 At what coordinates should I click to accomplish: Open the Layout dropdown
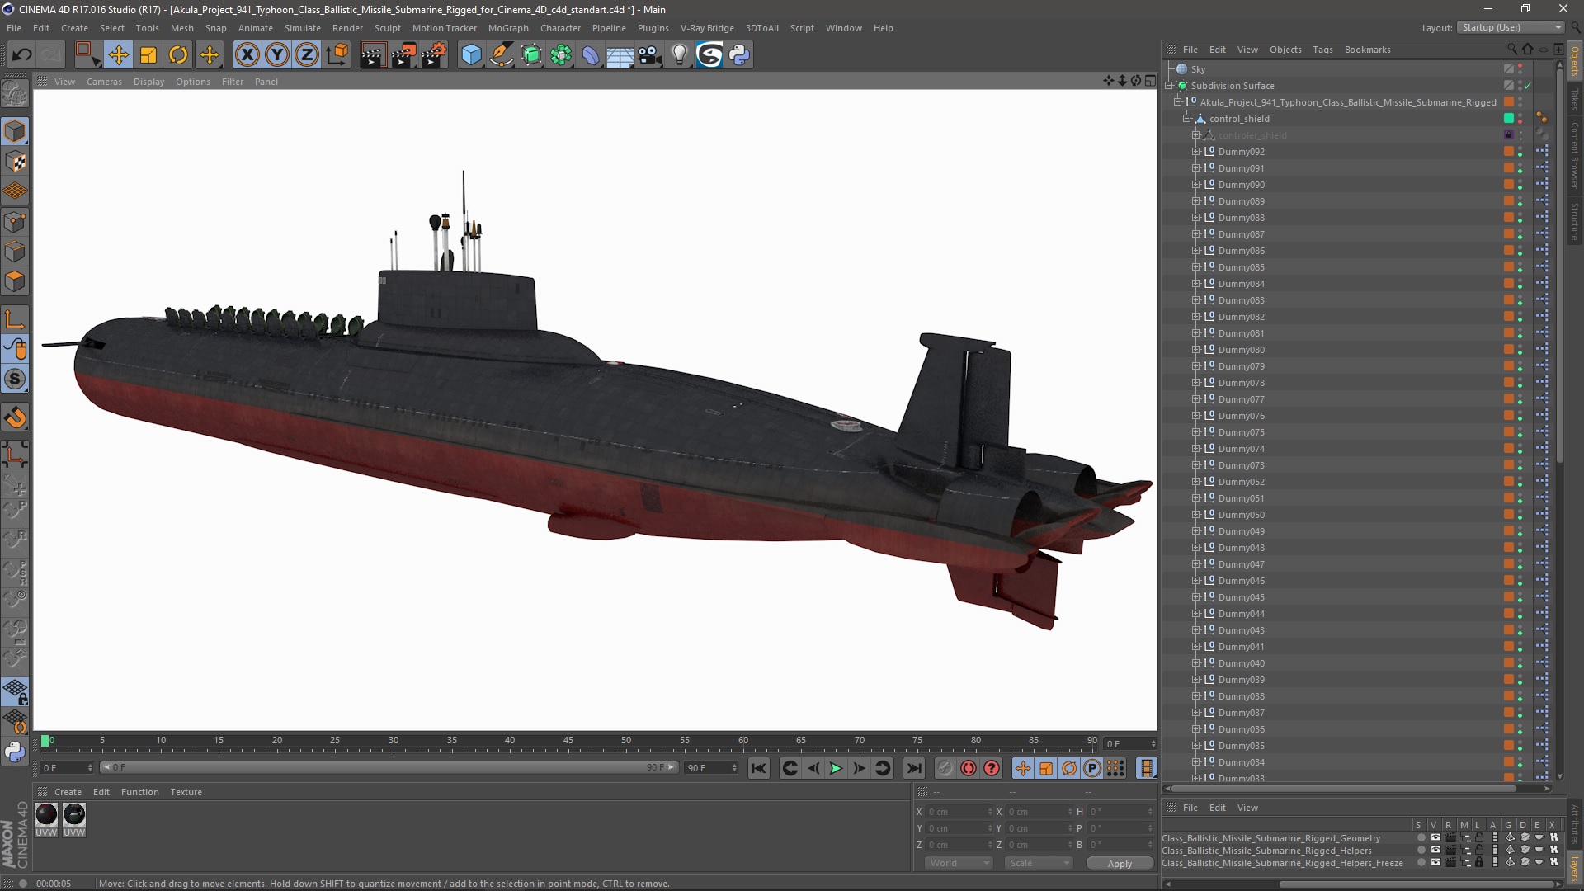coord(1511,27)
